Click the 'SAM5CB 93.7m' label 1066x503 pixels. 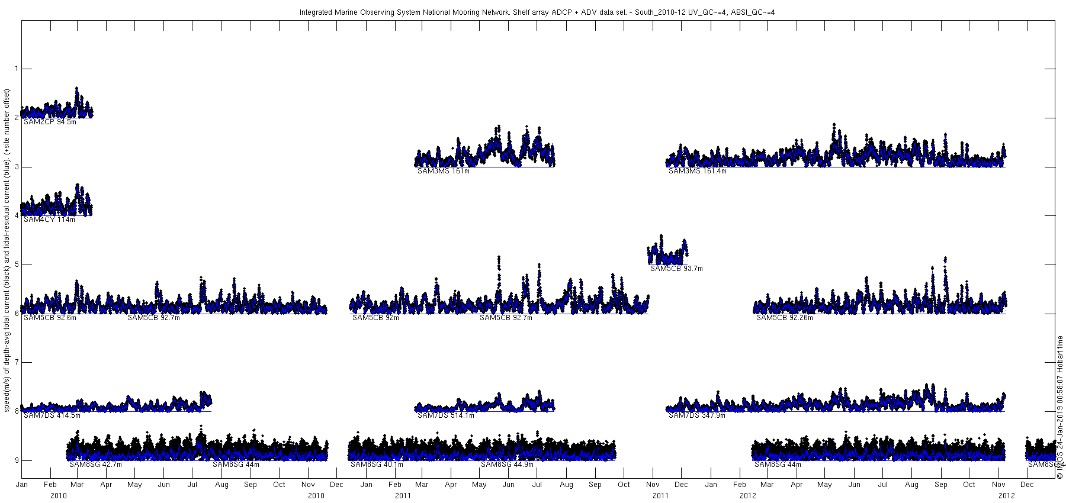[676, 269]
